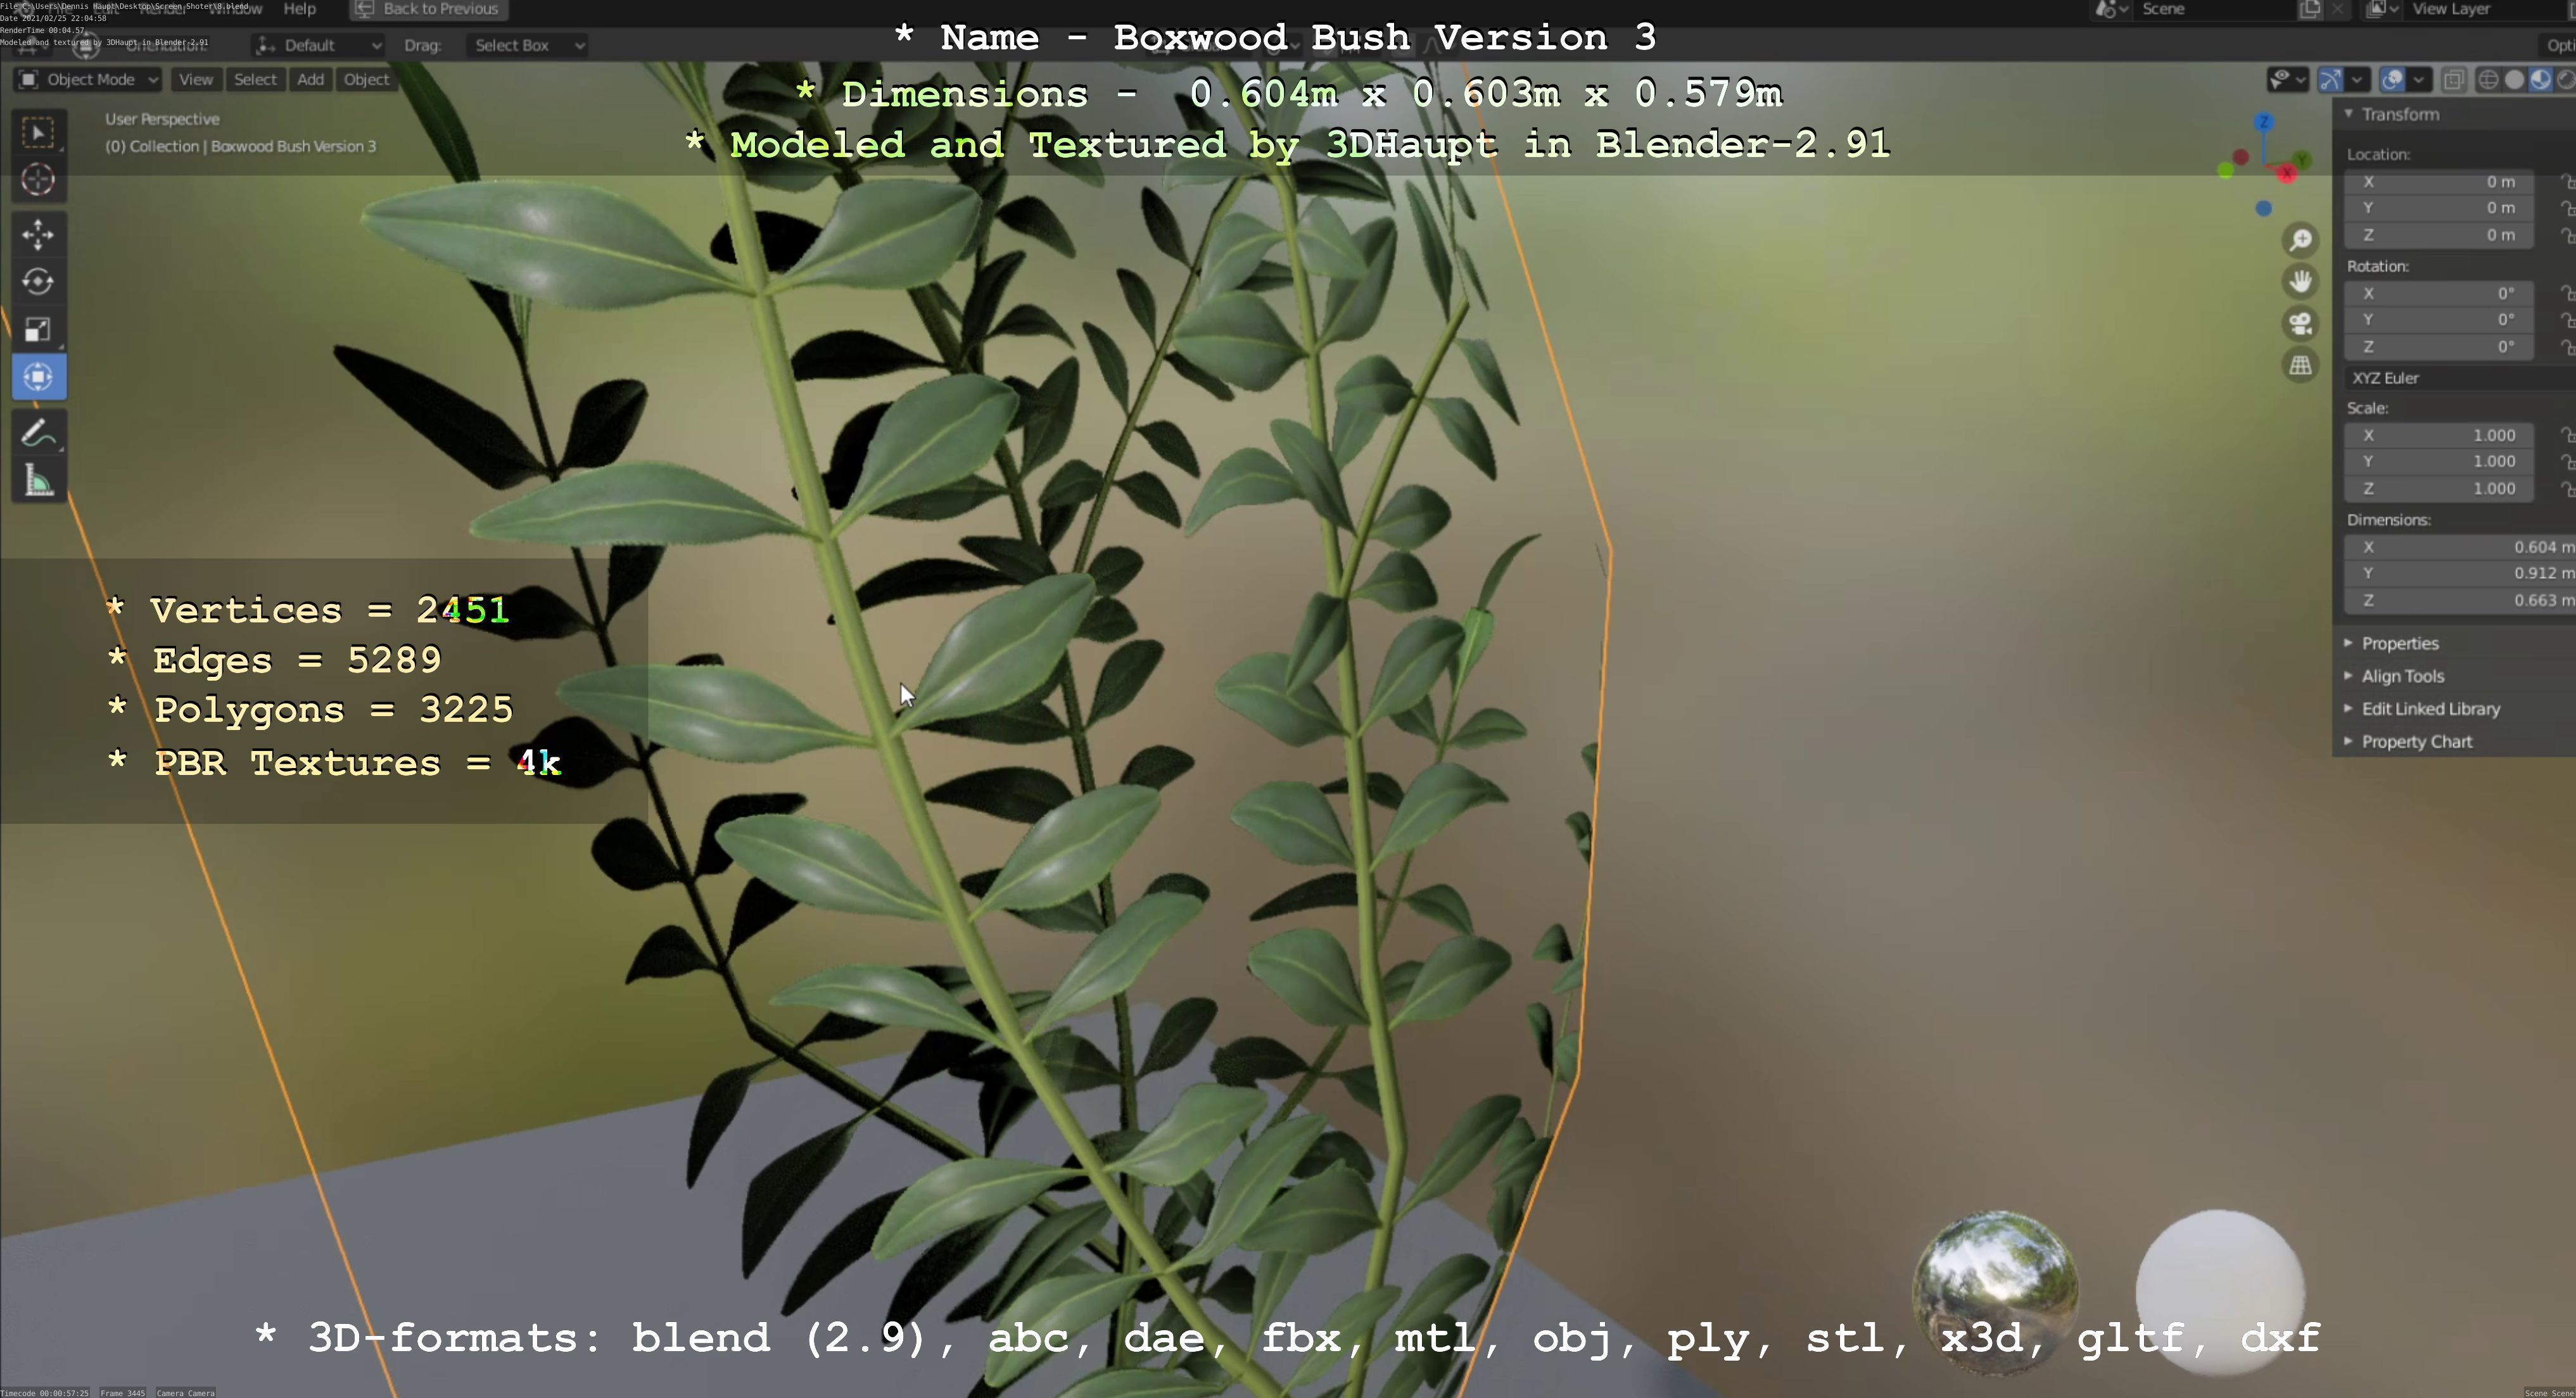Click the Scale X value field
This screenshot has height=1398, width=2576.
point(2439,436)
